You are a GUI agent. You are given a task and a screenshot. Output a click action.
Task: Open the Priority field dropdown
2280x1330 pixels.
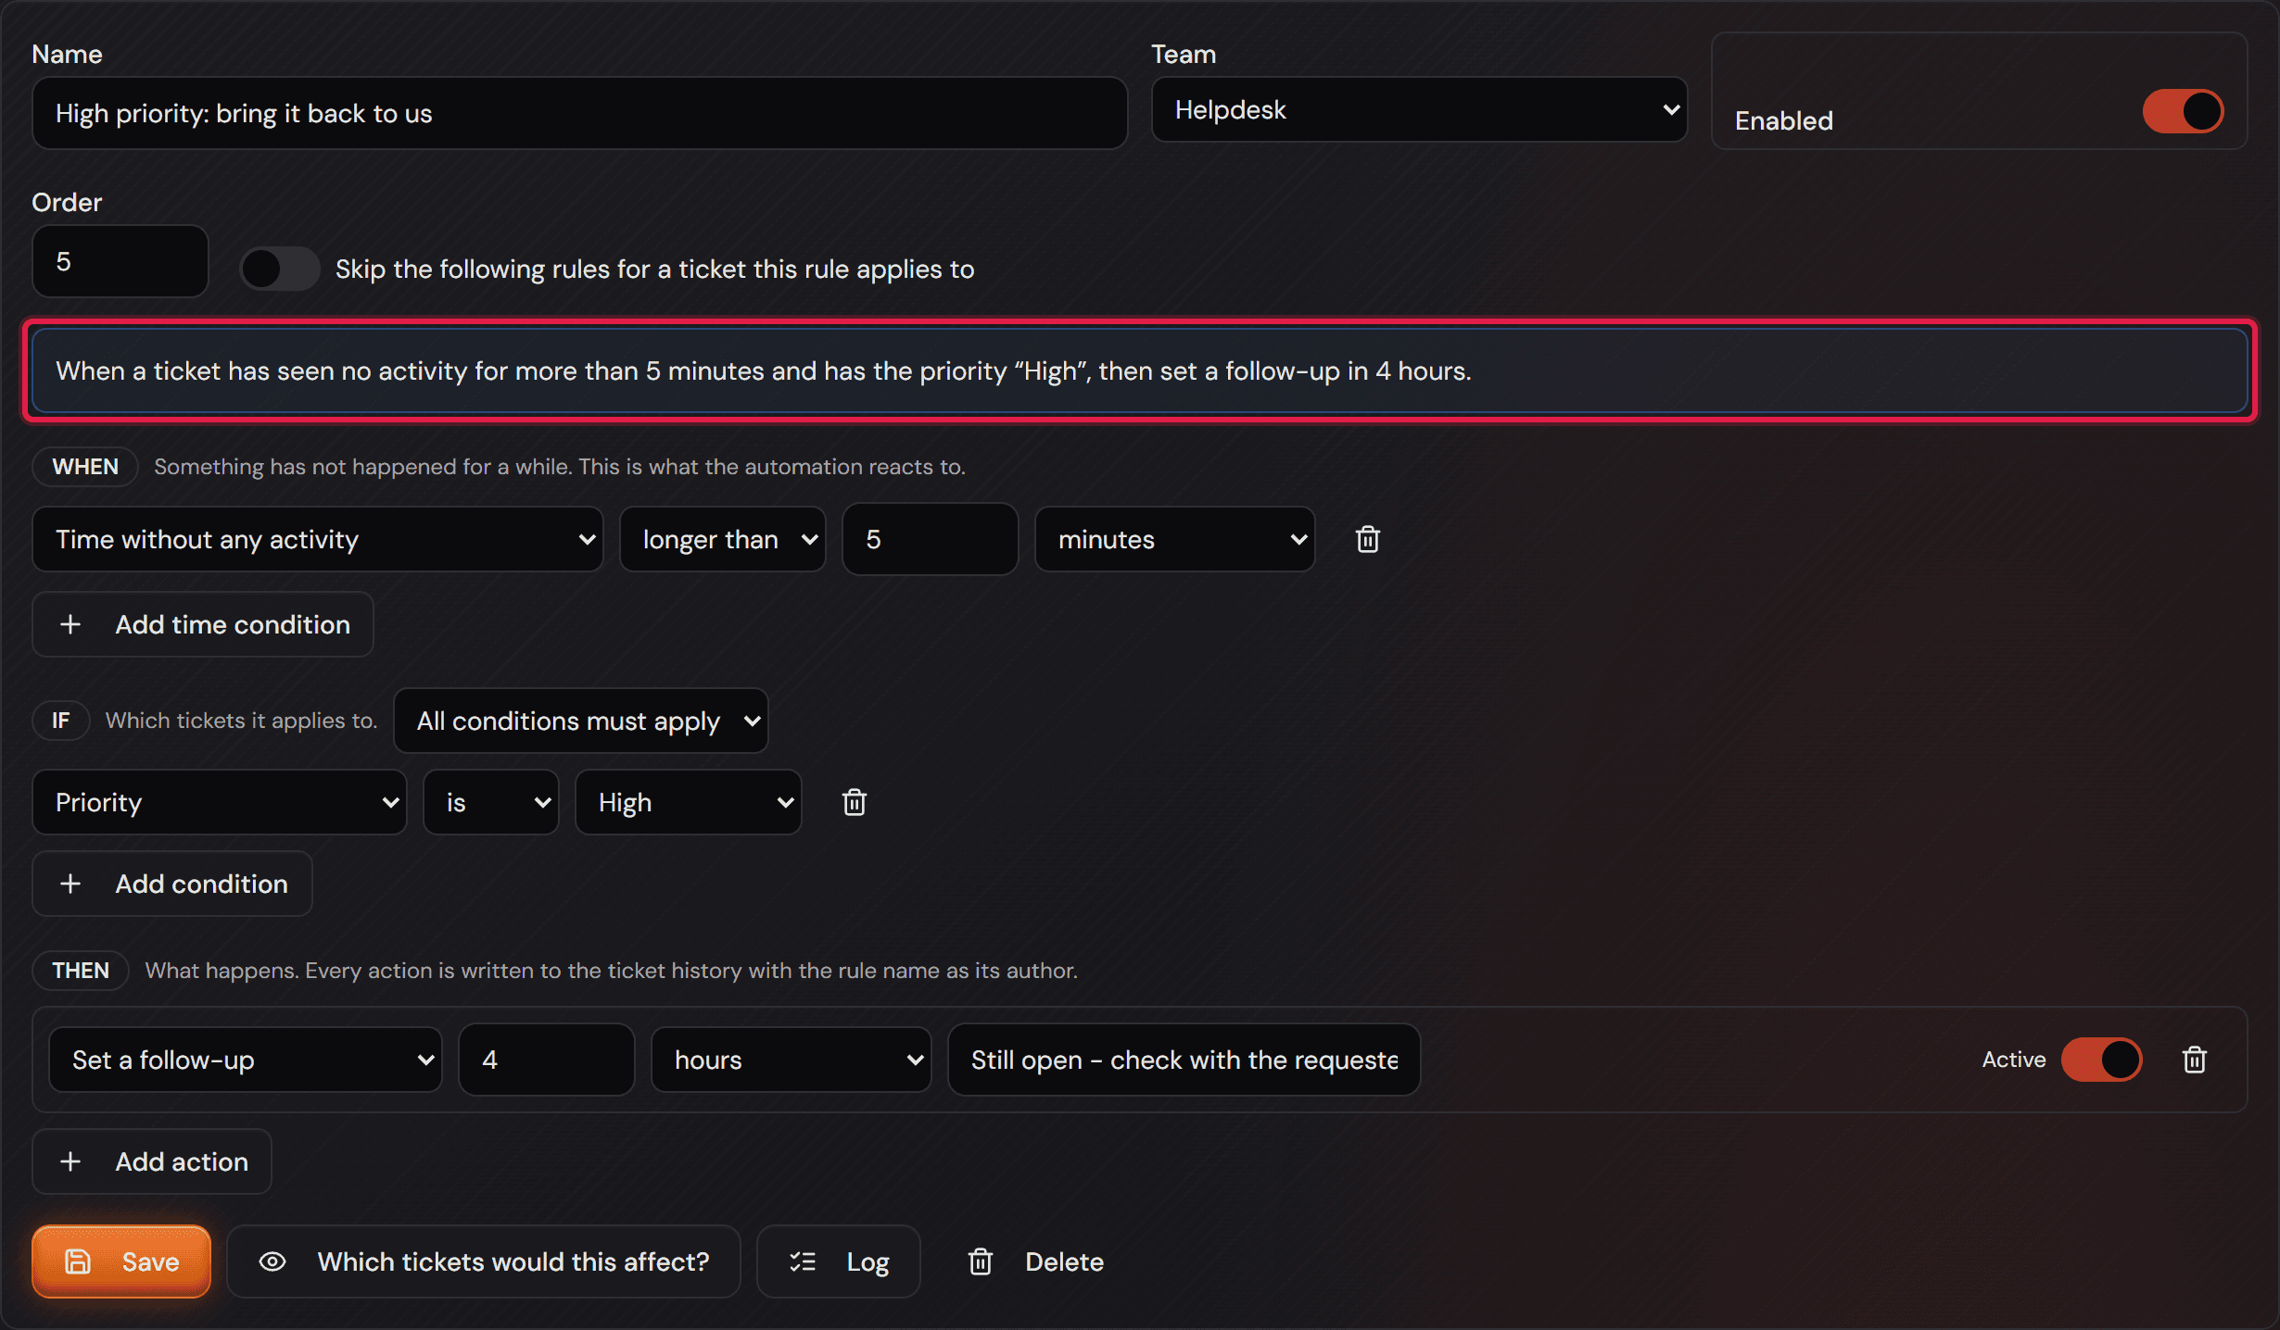[x=220, y=802]
